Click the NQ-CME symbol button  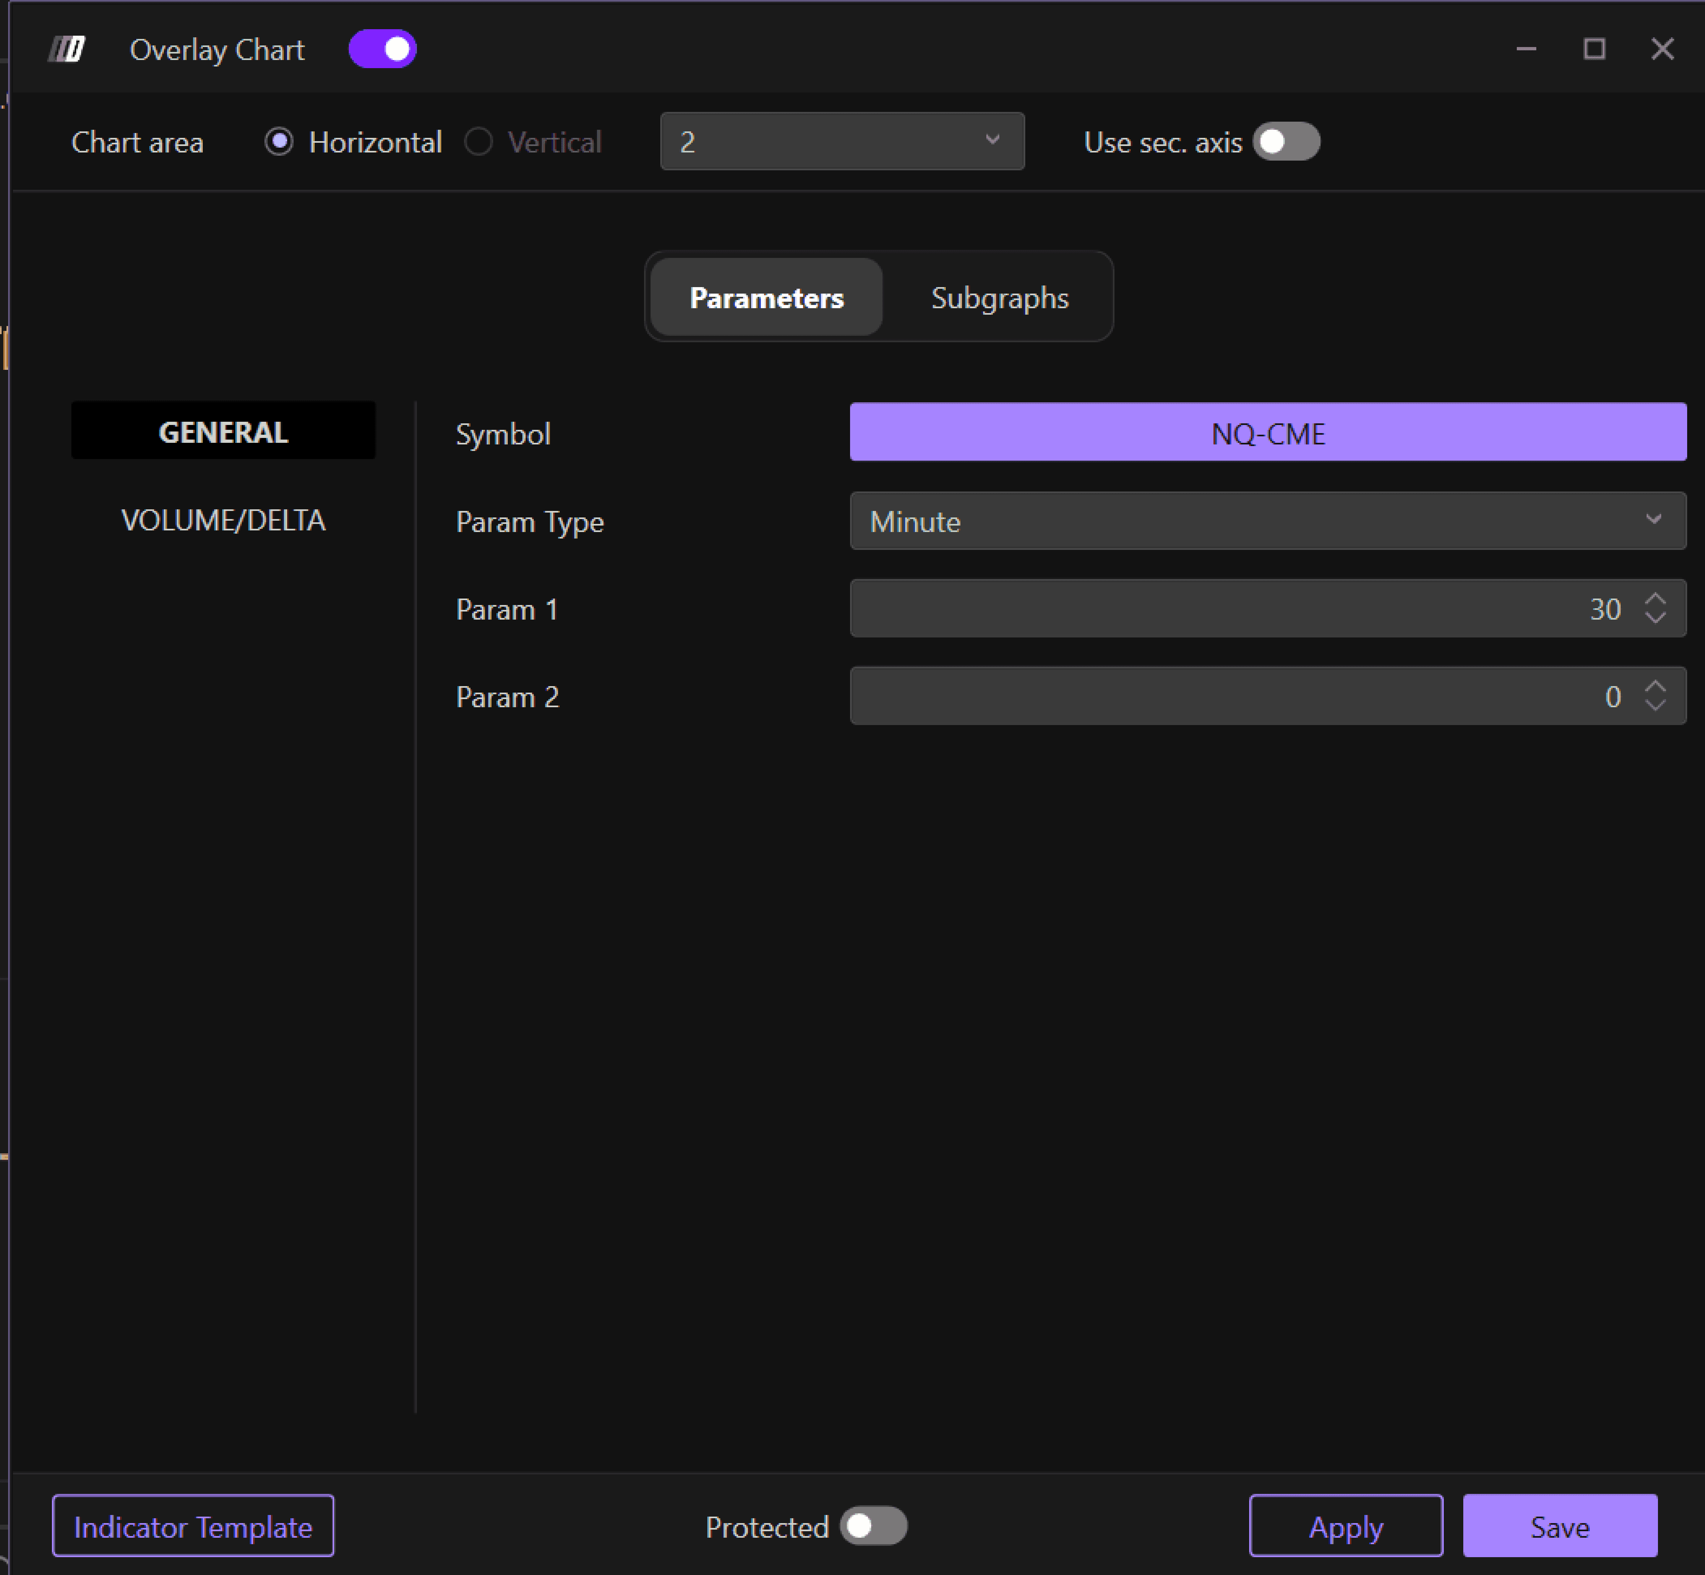(x=1267, y=433)
